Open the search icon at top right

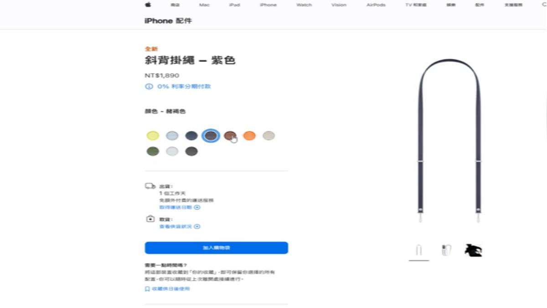[x=544, y=5]
